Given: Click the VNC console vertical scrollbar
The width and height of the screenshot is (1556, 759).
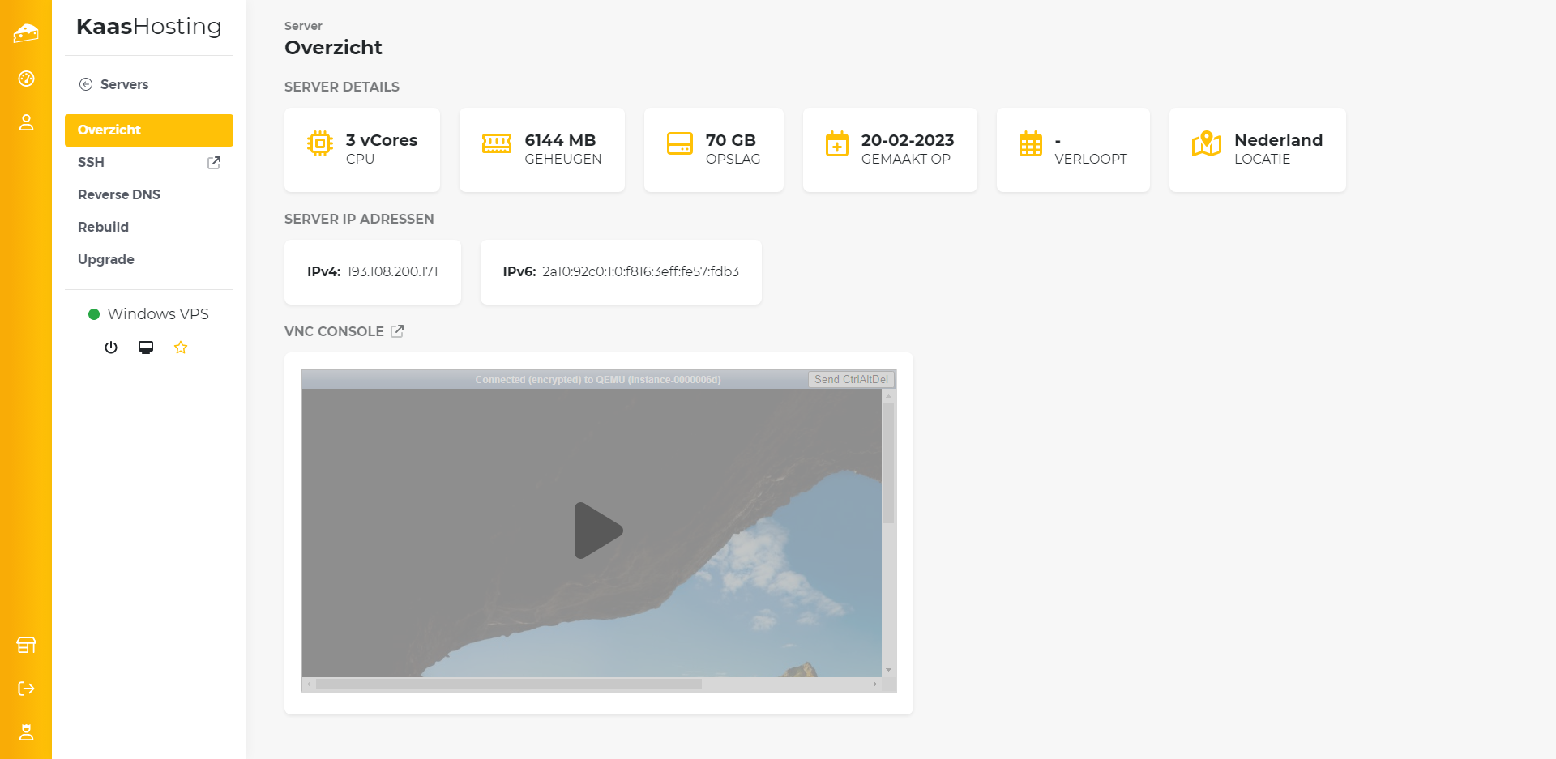Looking at the screenshot, I should 889,463.
